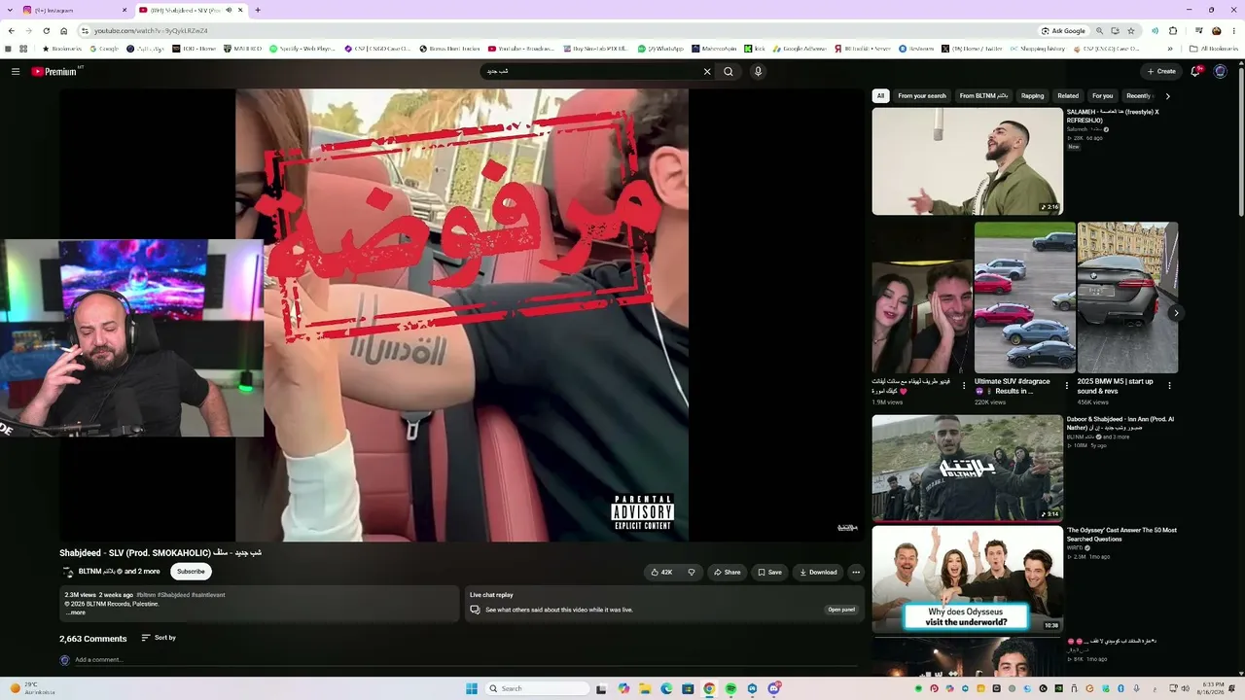Select the From your search chip
The width and height of the screenshot is (1245, 700).
[x=922, y=96]
